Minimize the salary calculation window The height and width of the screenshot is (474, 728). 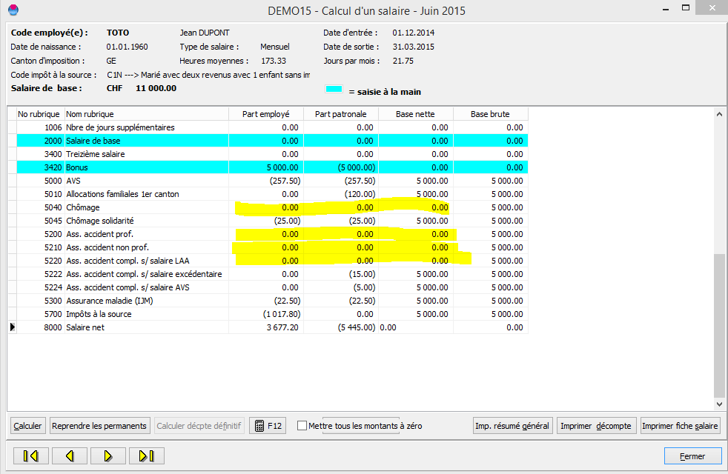(666, 9)
